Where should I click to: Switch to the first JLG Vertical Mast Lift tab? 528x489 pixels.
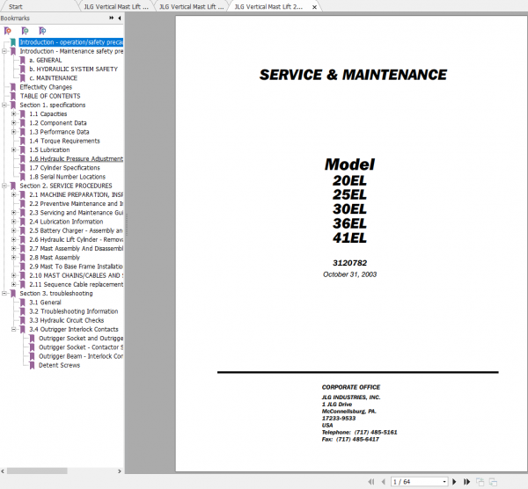click(x=116, y=6)
